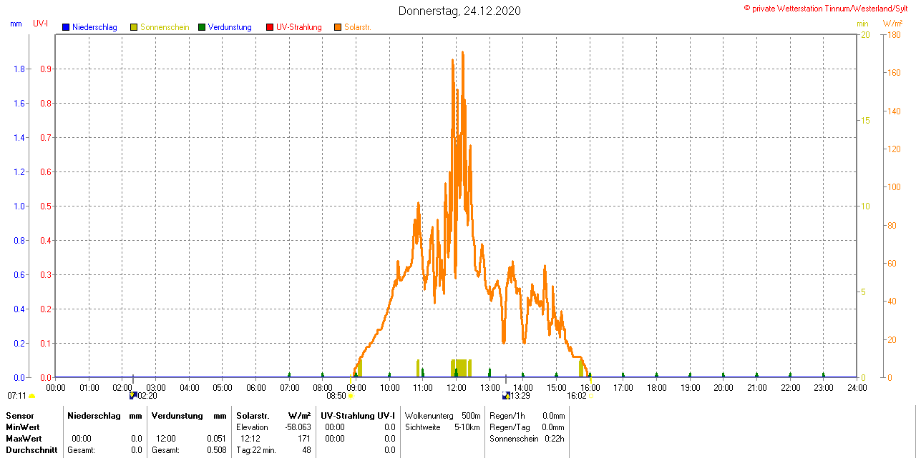The width and height of the screenshot is (916, 458).
Task: Click the sunrise icon beside 08:50
Action: (x=351, y=395)
